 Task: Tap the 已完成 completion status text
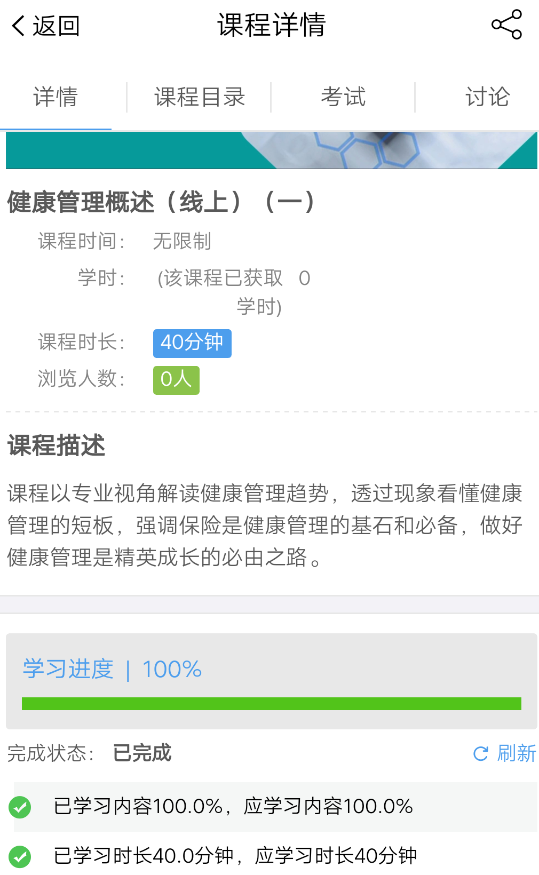pos(142,753)
